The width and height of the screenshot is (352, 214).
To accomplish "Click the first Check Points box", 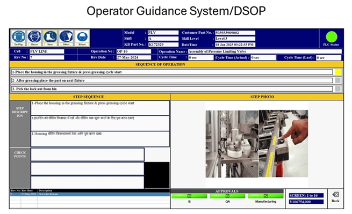I will click(x=88, y=154).
